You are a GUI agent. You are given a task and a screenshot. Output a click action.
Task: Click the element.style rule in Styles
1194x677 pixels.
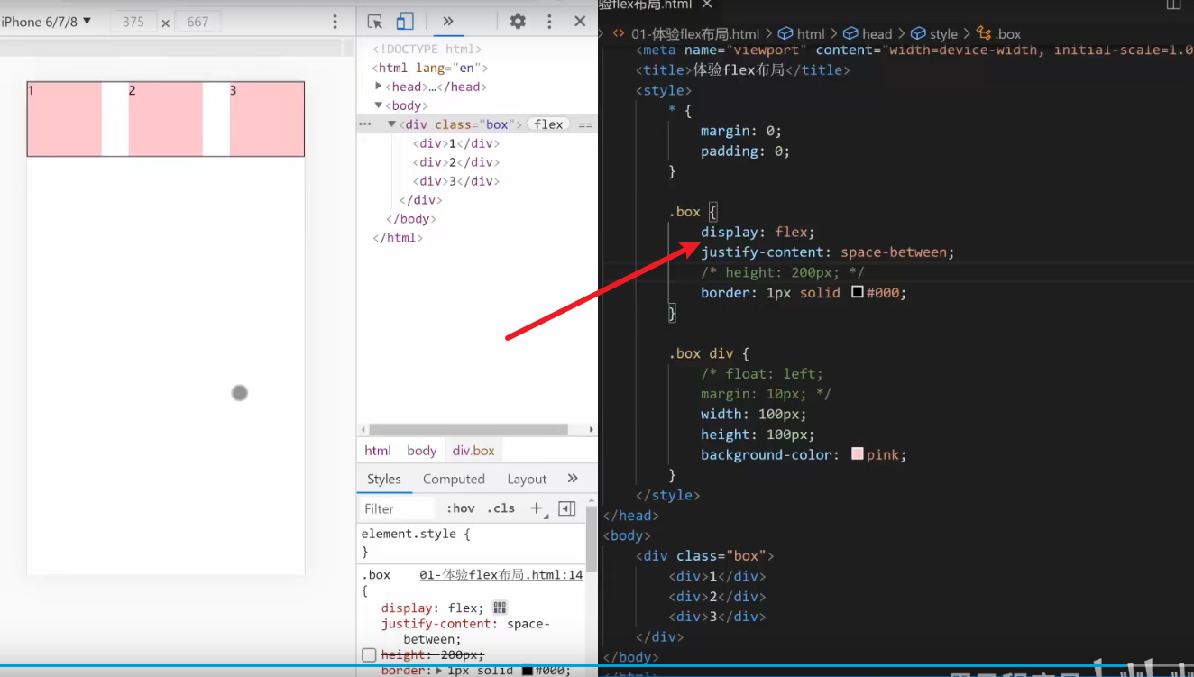point(416,534)
